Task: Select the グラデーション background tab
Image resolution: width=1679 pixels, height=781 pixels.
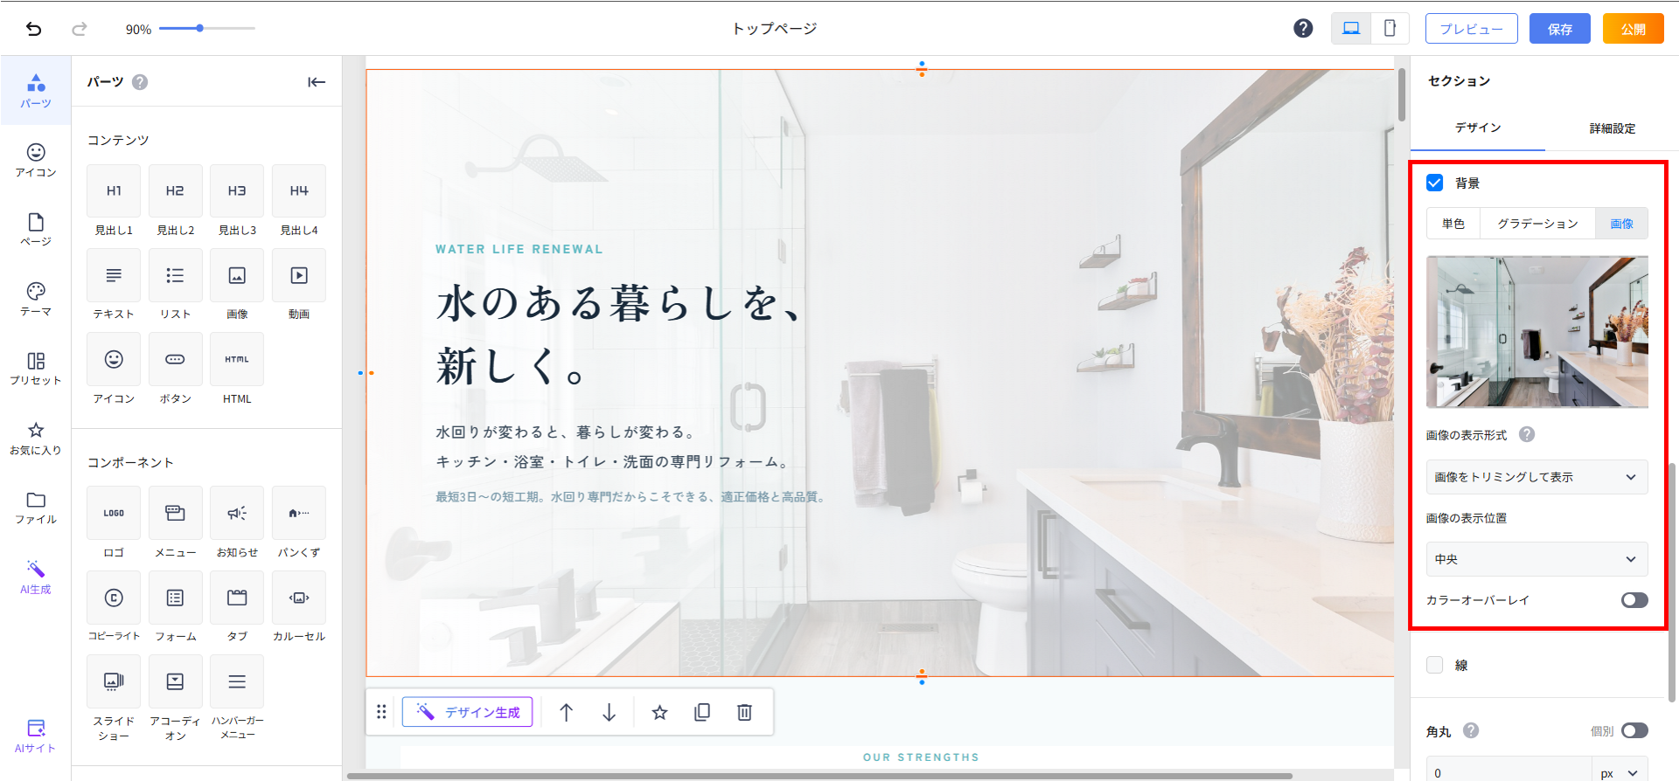Action: 1537,224
